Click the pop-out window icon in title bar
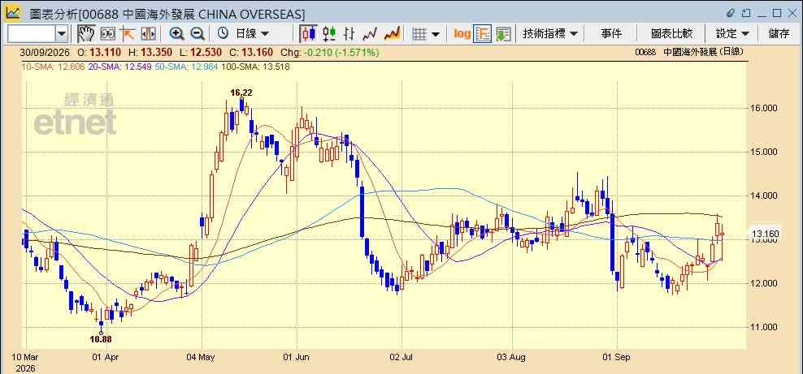The height and width of the screenshot is (374, 803). (746, 13)
